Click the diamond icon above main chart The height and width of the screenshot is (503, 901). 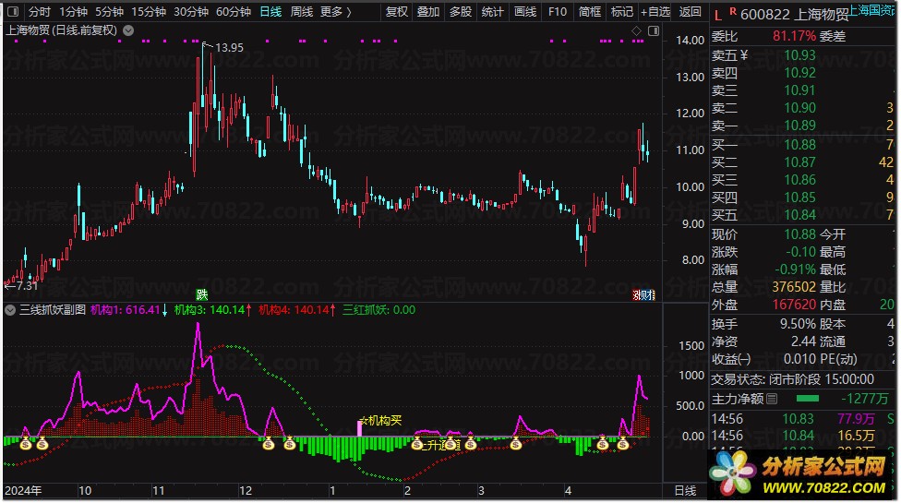[x=636, y=31]
